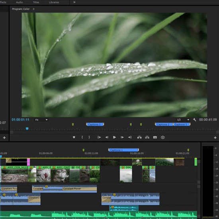This screenshot has width=219, height=219.
Task: Select the Captions 3 marker in the Program monitor
Action: tap(182, 124)
